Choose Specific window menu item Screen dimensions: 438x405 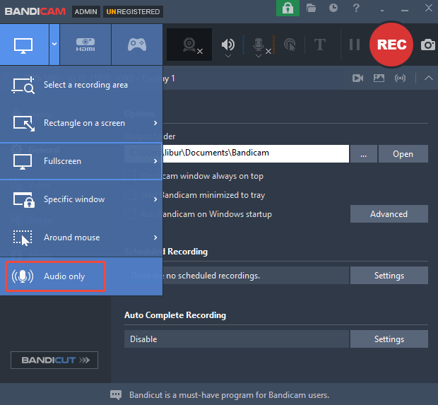81,199
